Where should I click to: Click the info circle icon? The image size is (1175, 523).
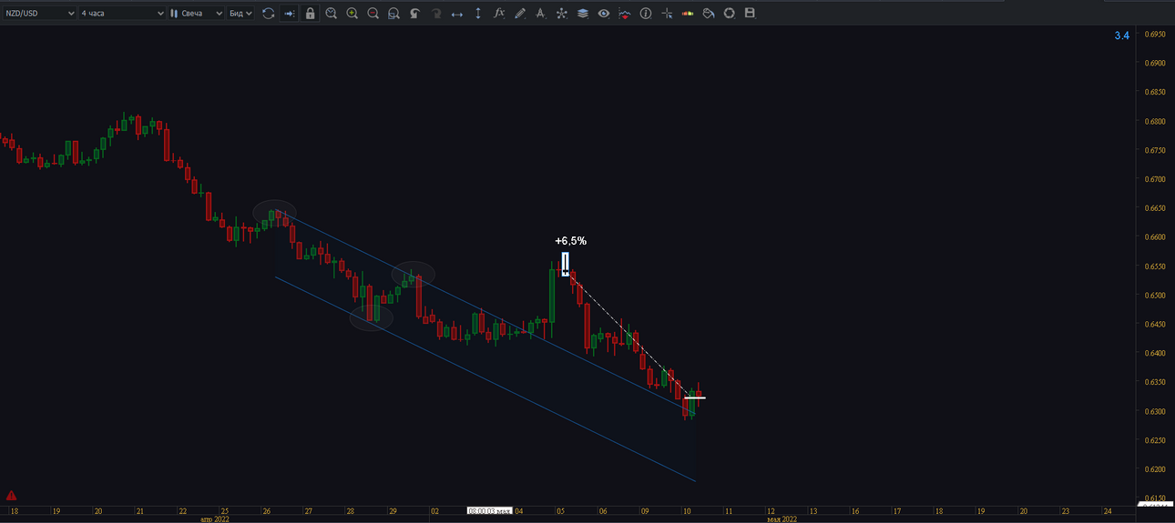coord(646,14)
